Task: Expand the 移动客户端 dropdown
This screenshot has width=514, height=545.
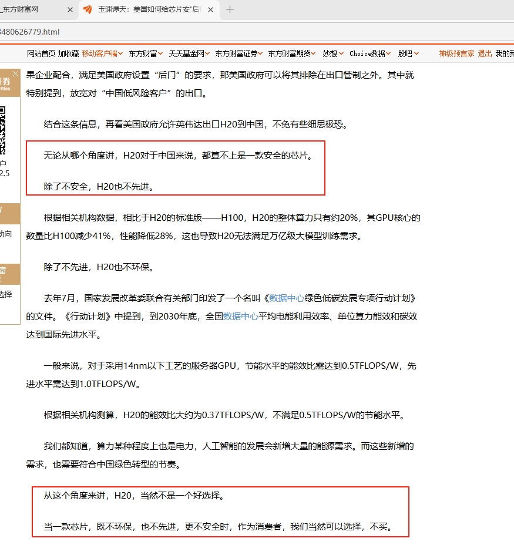Action: point(102,53)
